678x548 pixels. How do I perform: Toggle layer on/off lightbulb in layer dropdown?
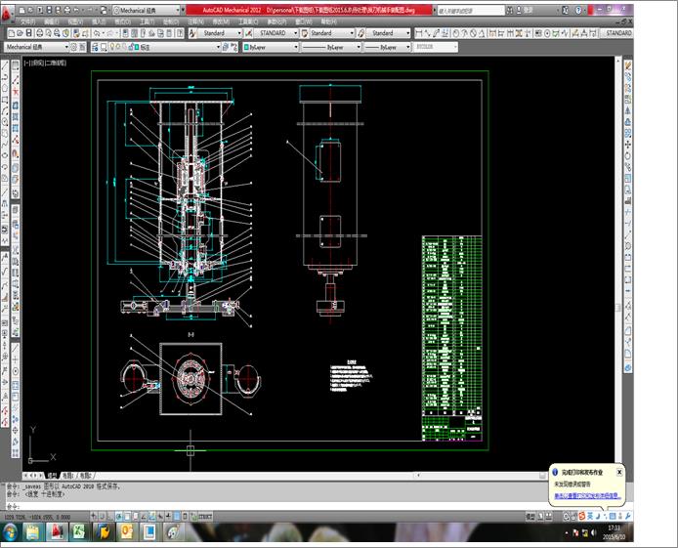(112, 47)
